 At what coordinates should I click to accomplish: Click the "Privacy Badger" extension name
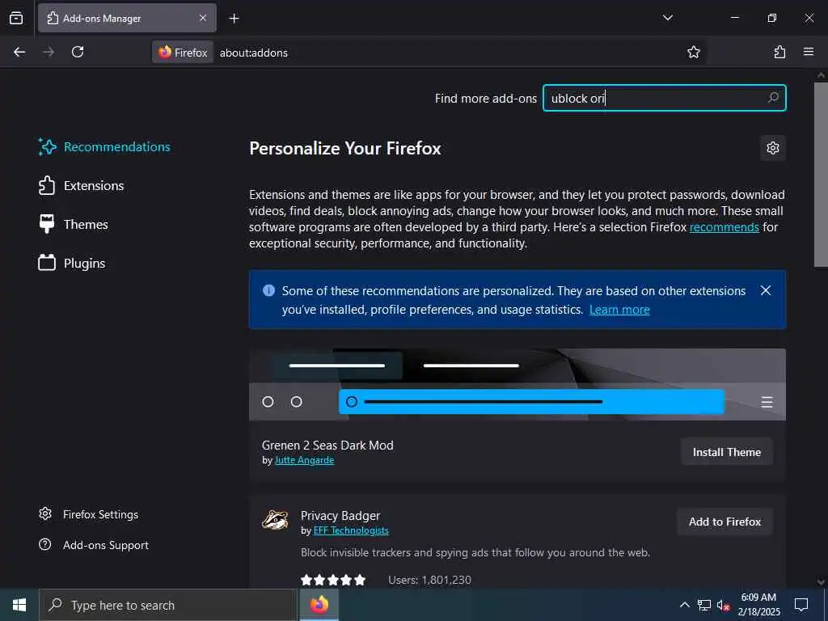point(340,515)
